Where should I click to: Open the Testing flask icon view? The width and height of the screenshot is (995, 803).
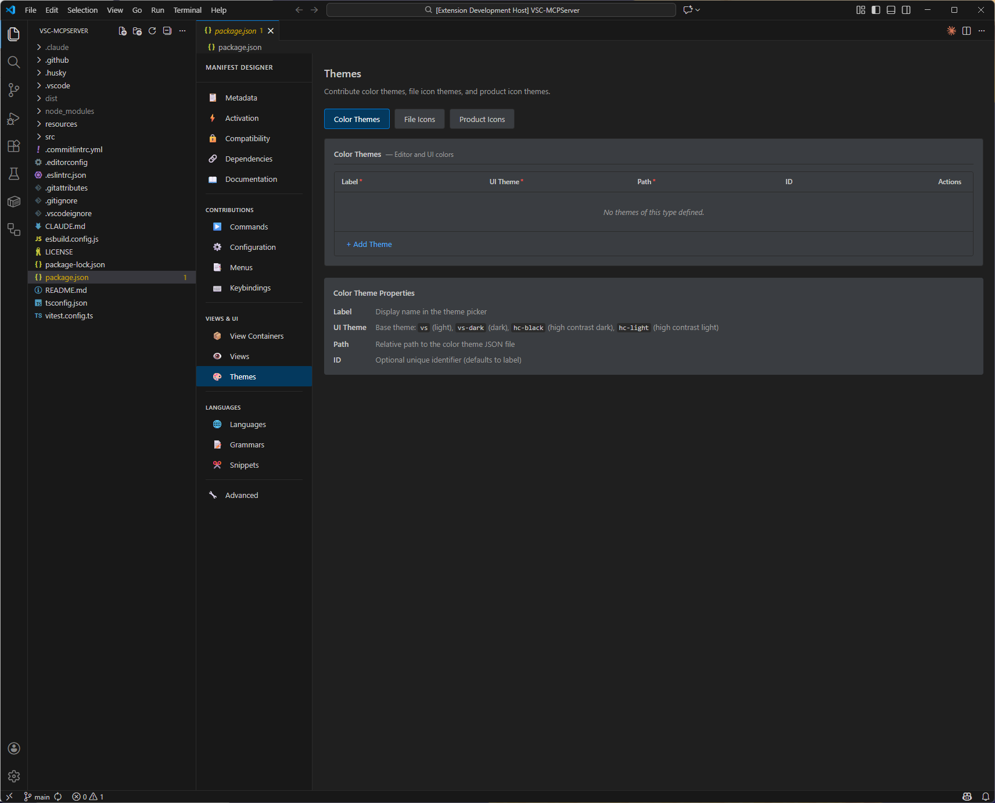tap(14, 174)
